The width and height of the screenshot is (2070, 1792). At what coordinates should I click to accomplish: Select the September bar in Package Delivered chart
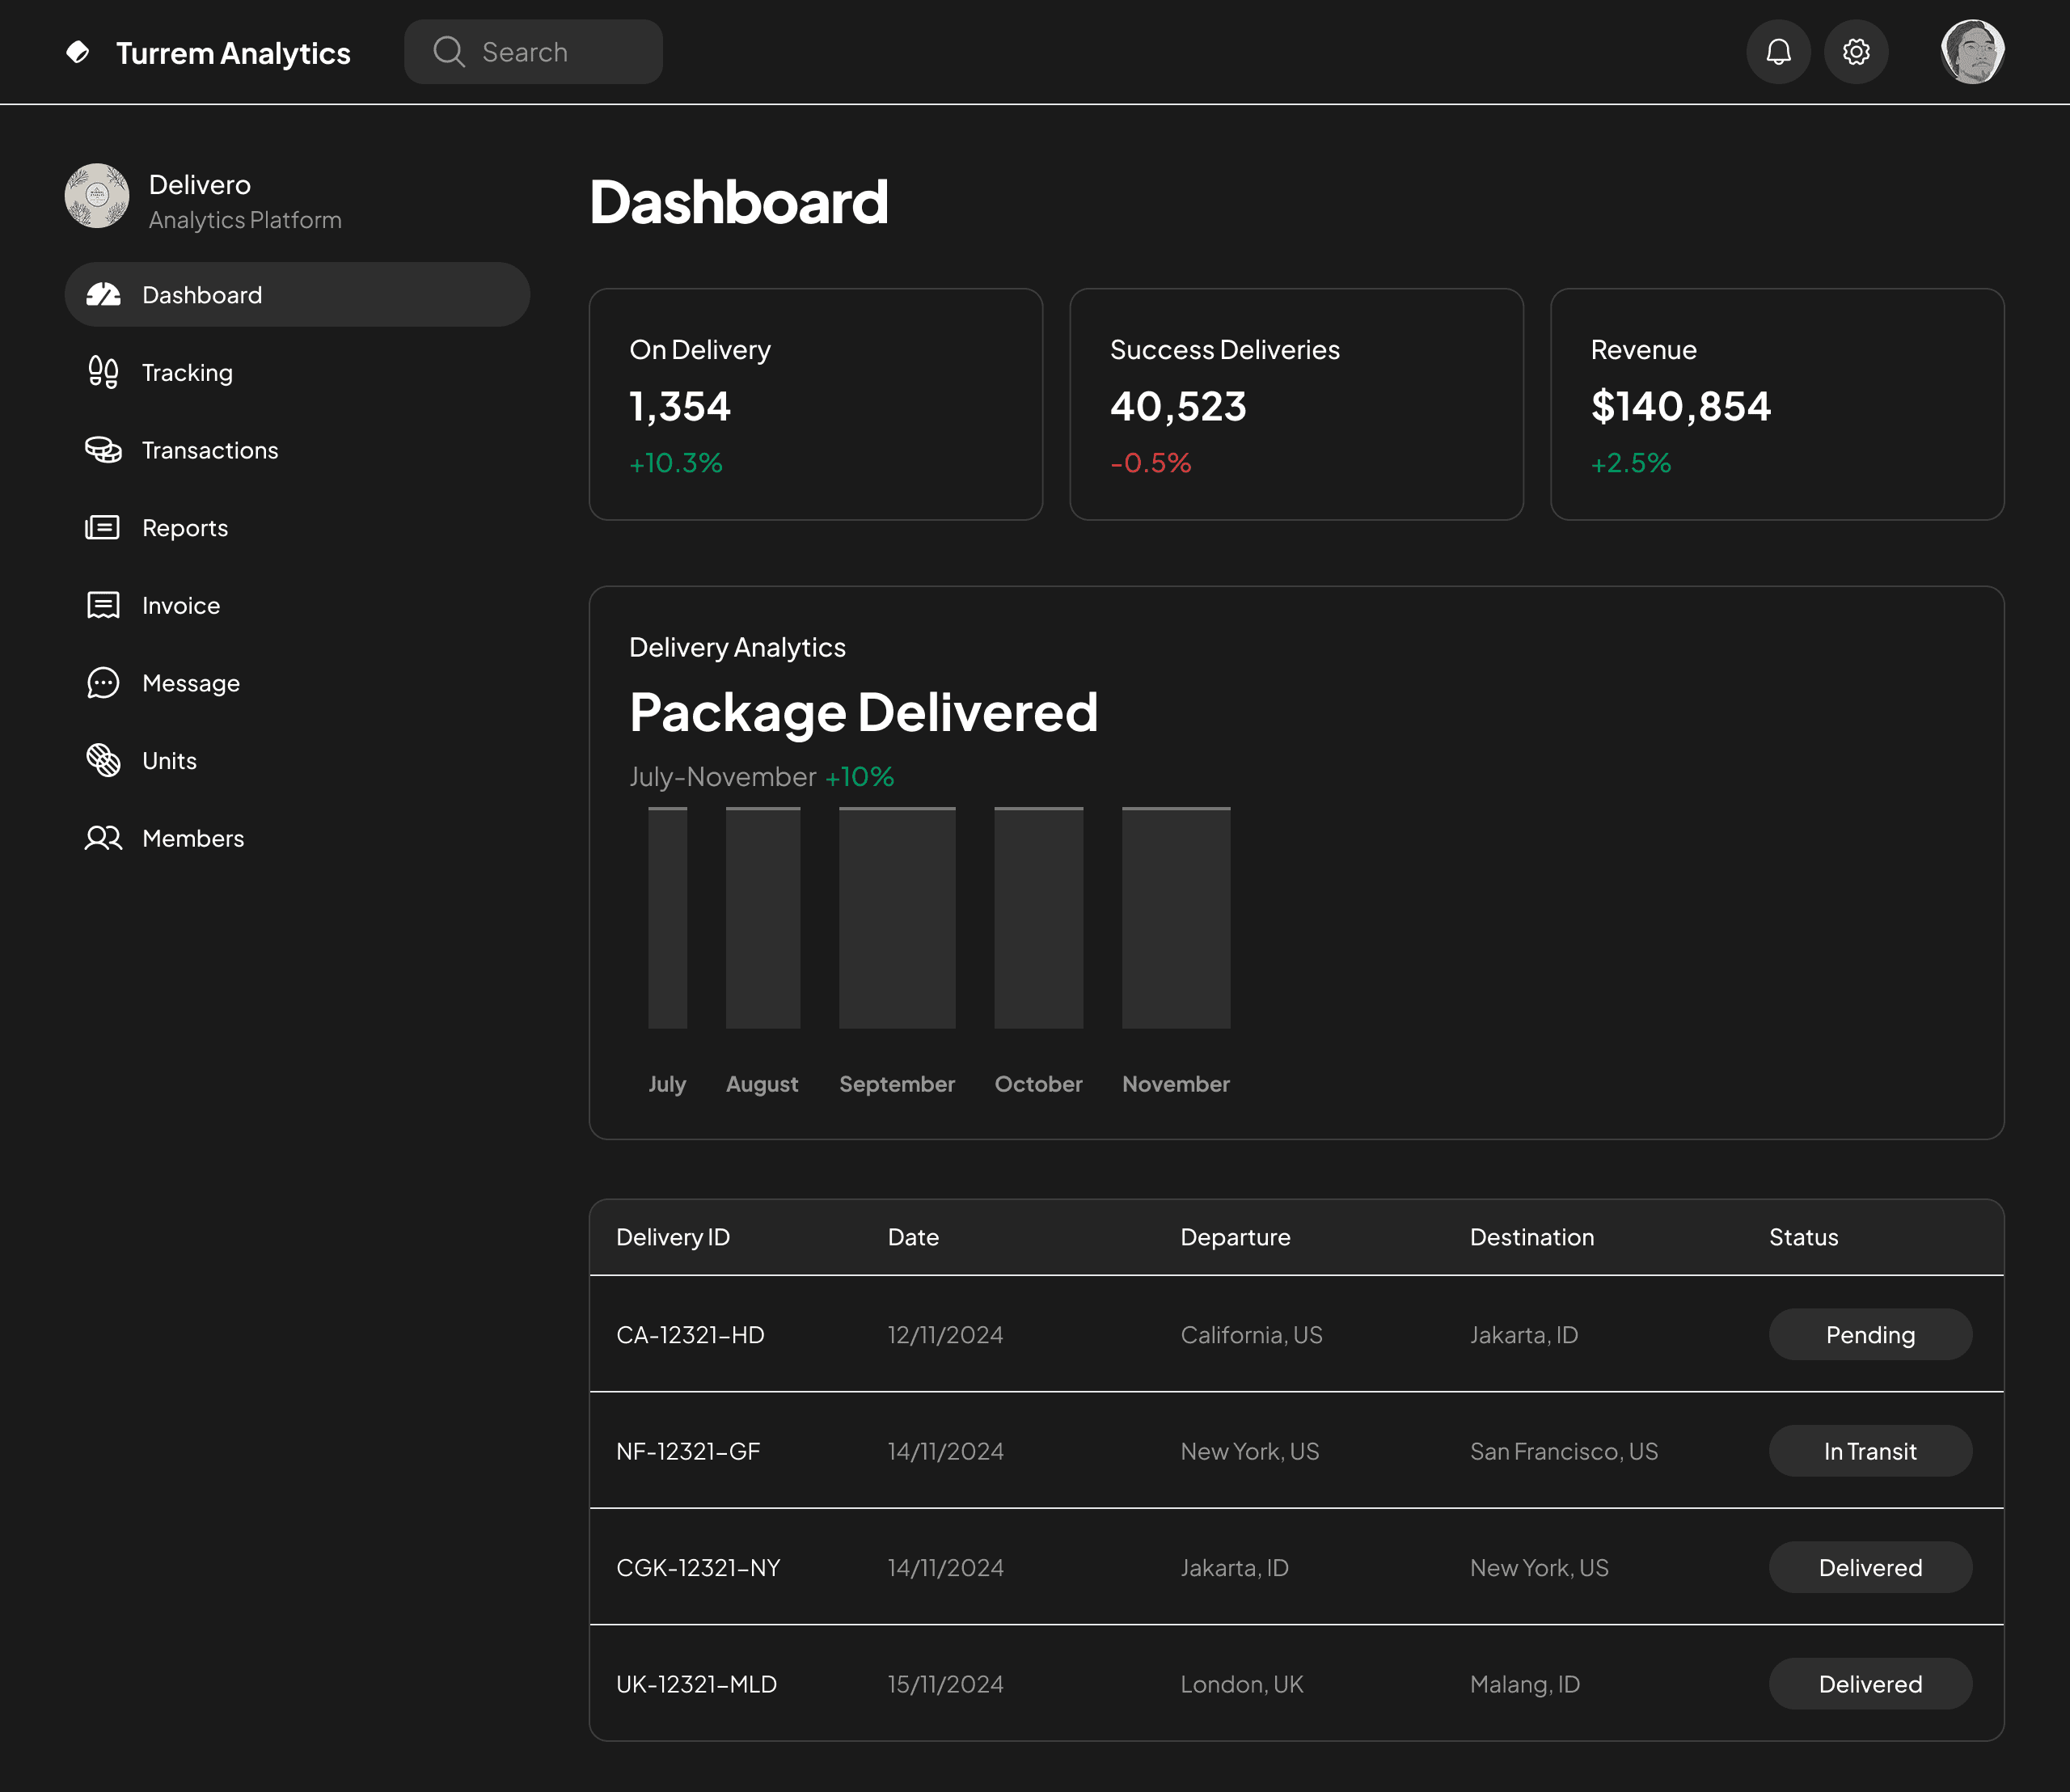pyautogui.click(x=896, y=918)
